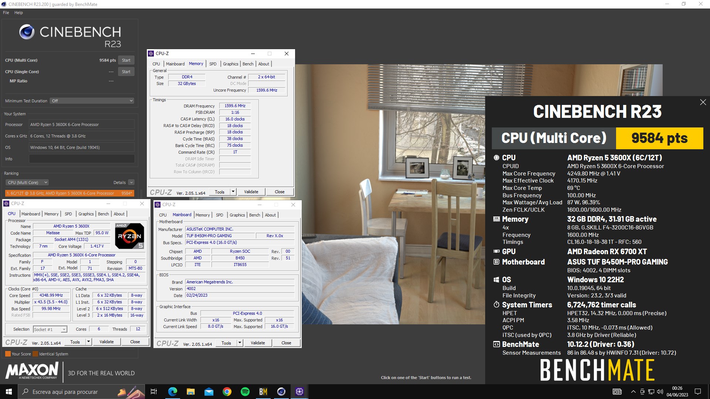The image size is (710, 399).
Task: Select About tab in Mainboard CPU-Z window
Action: click(x=270, y=215)
